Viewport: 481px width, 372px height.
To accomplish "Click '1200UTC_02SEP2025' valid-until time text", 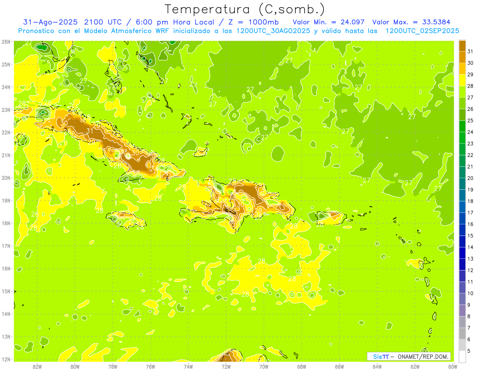I will click(x=422, y=31).
